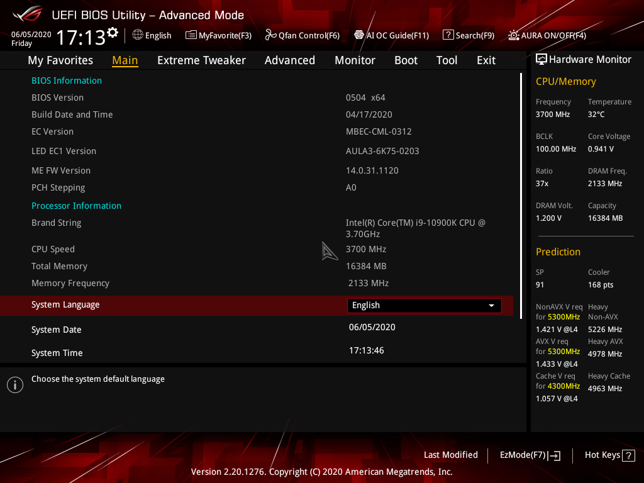The width and height of the screenshot is (644, 483).
Task: Open the System Language dropdown
Action: (x=425, y=305)
